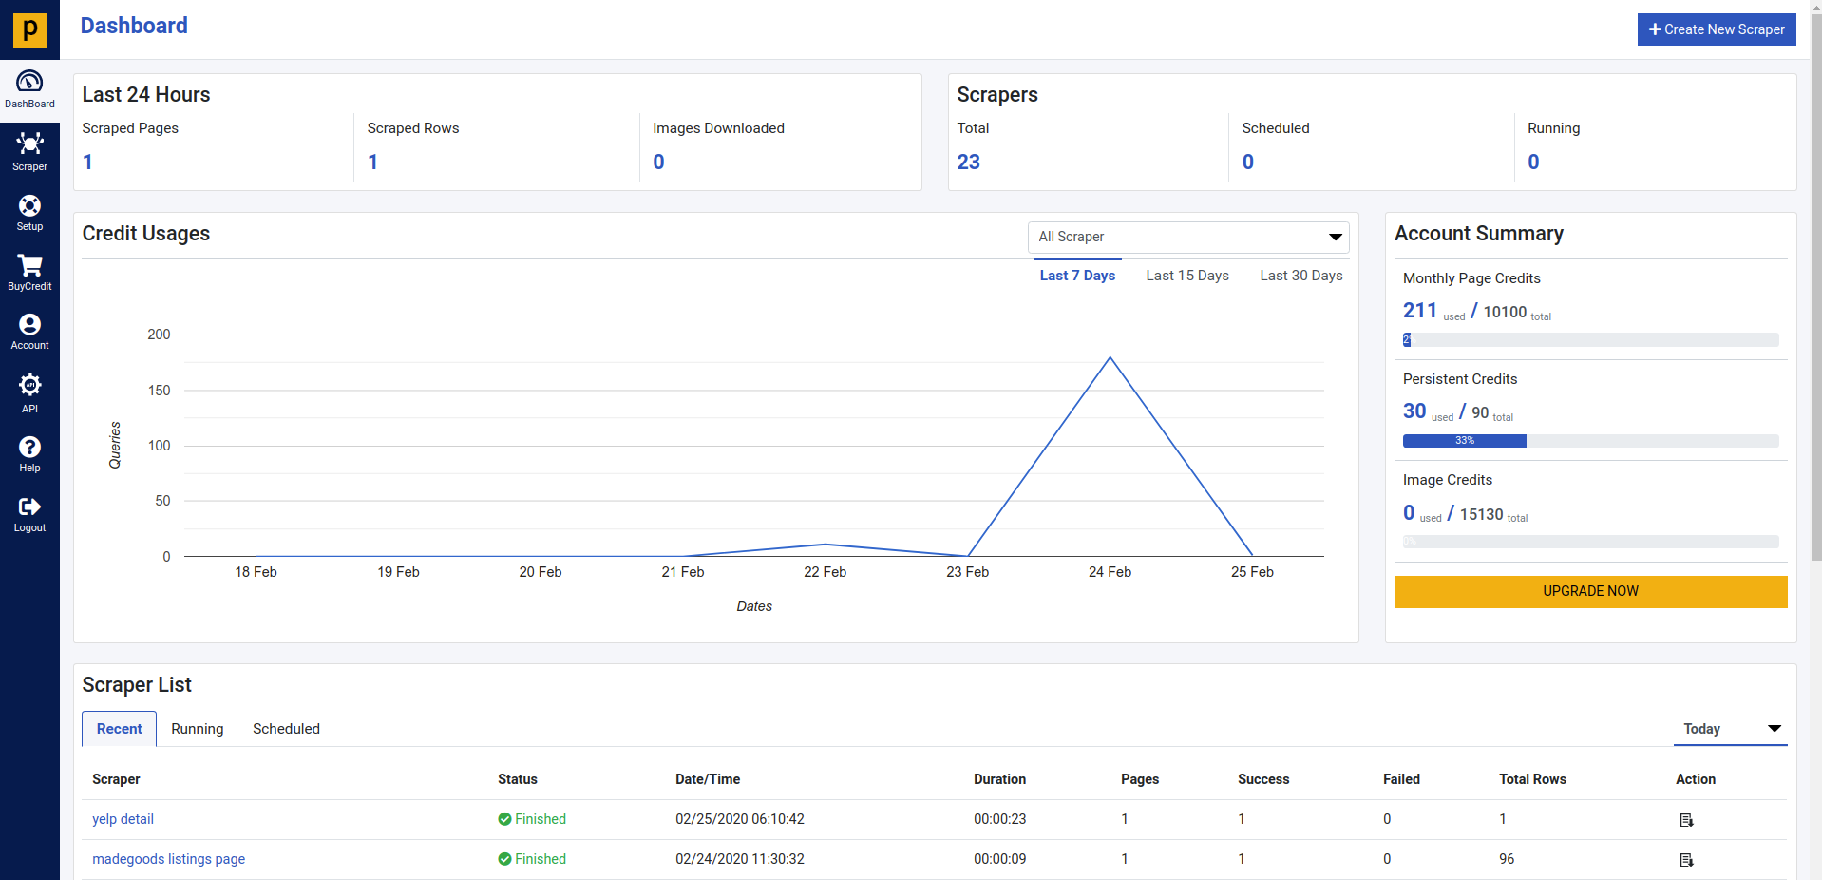Viewport: 1822px width, 880px height.
Task: Switch chart to Last 30 Days
Action: pyautogui.click(x=1300, y=276)
